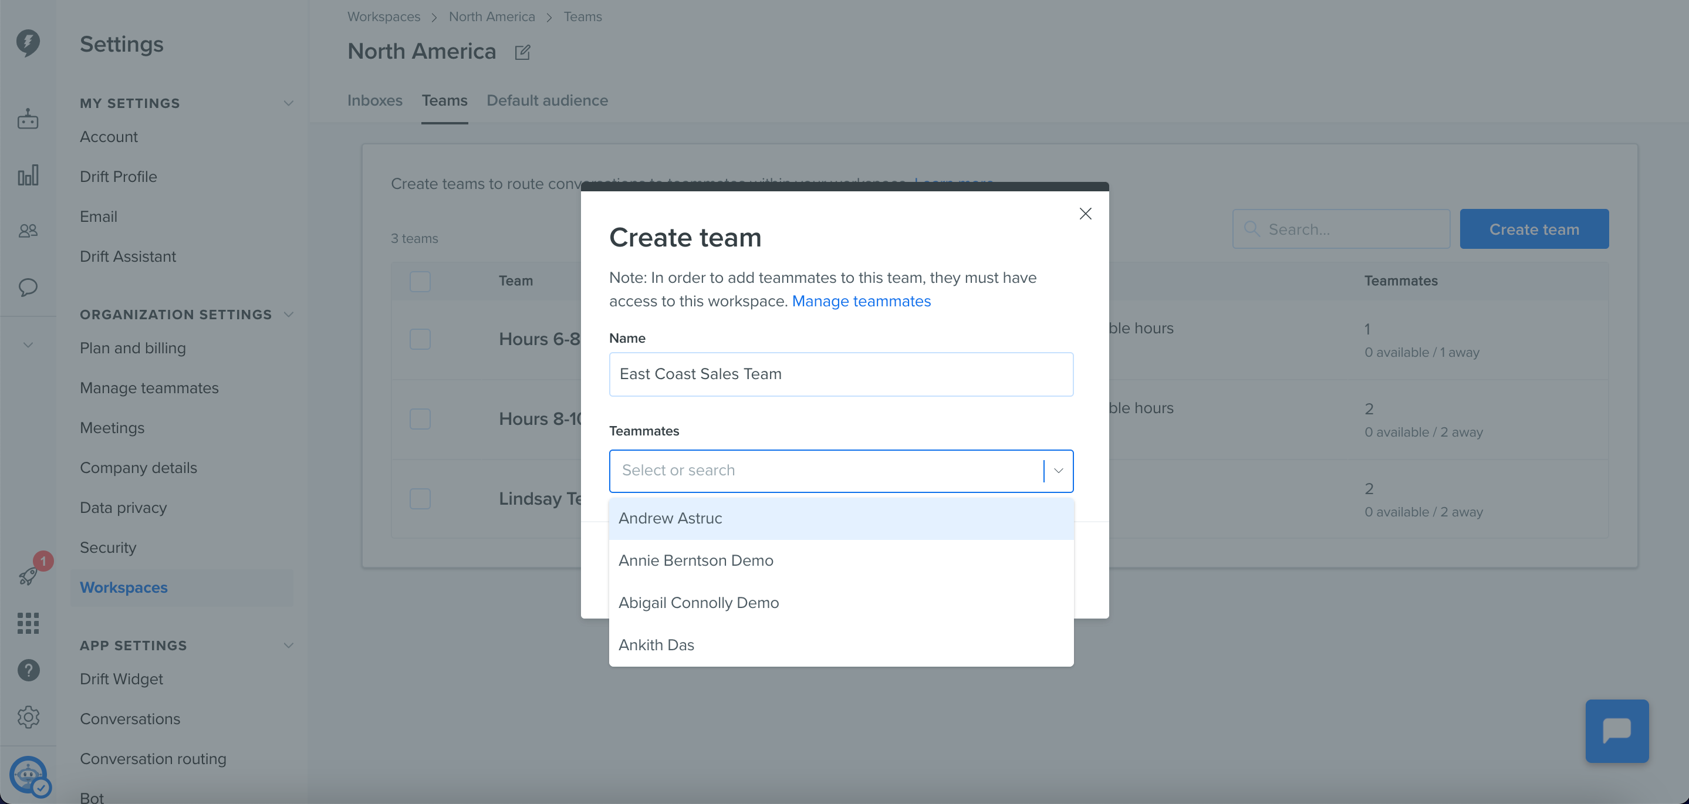
Task: Open Manage teammates in settings sidebar
Action: [149, 387]
